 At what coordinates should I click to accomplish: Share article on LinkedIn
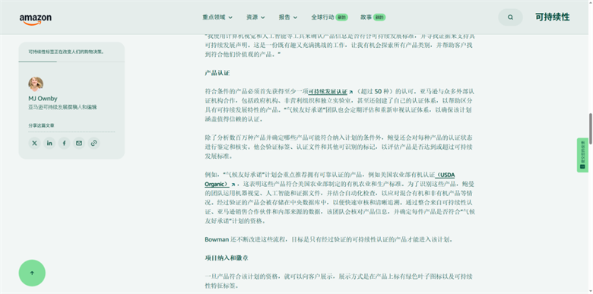pyautogui.click(x=49, y=143)
